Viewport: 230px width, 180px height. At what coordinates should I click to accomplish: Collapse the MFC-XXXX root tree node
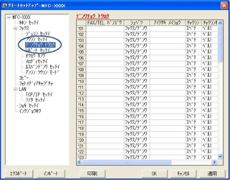click(x=9, y=18)
